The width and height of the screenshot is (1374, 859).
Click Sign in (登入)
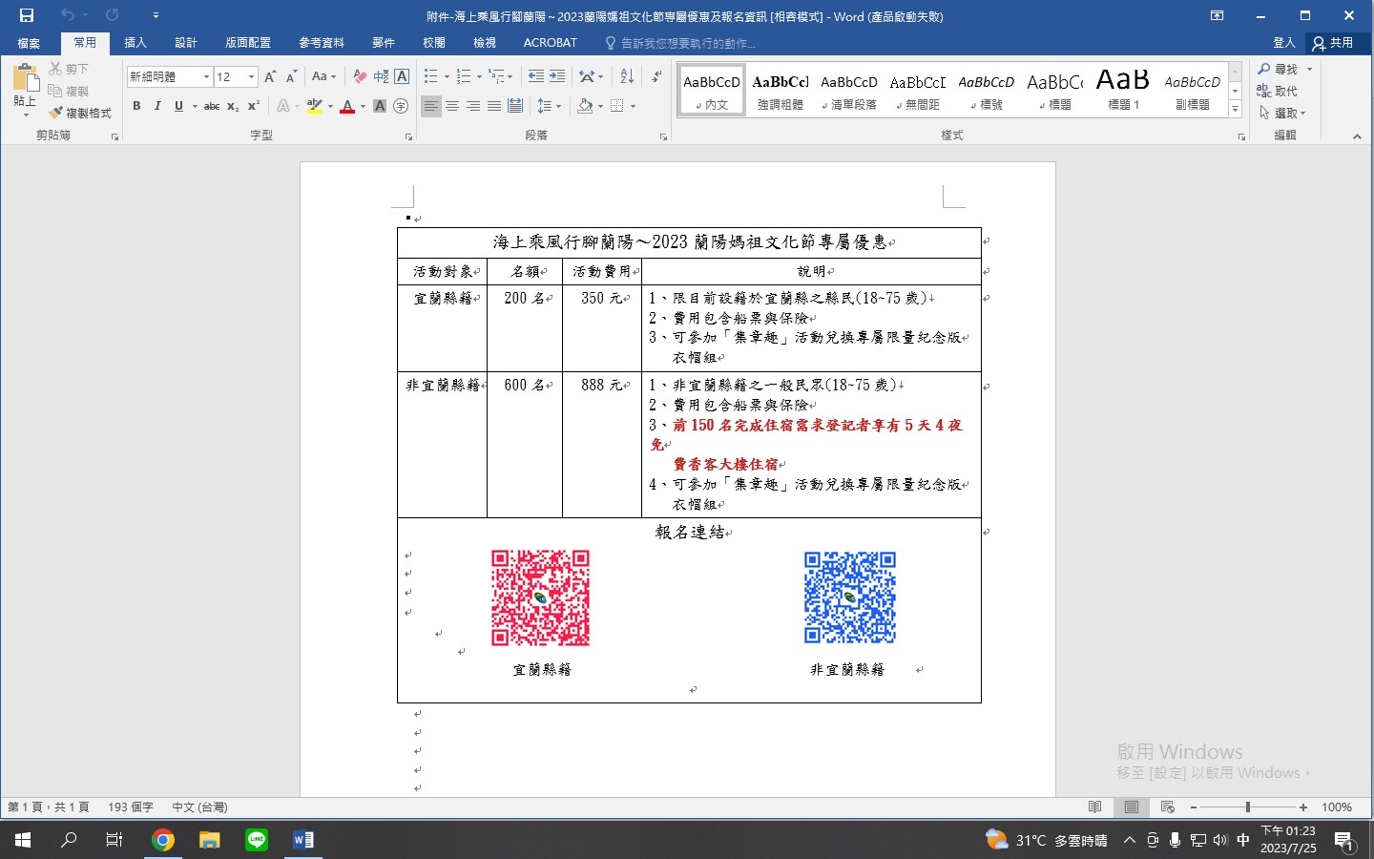1284,43
